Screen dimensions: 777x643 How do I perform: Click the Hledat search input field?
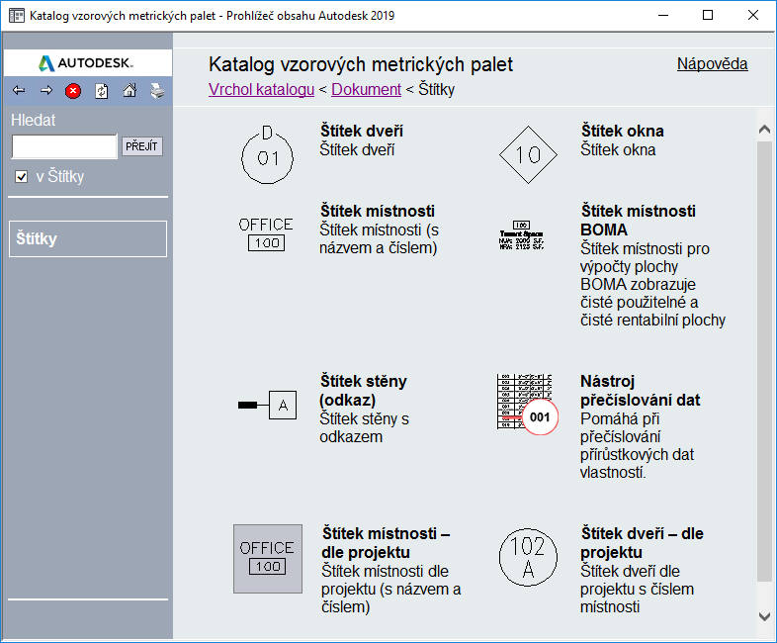tap(64, 146)
